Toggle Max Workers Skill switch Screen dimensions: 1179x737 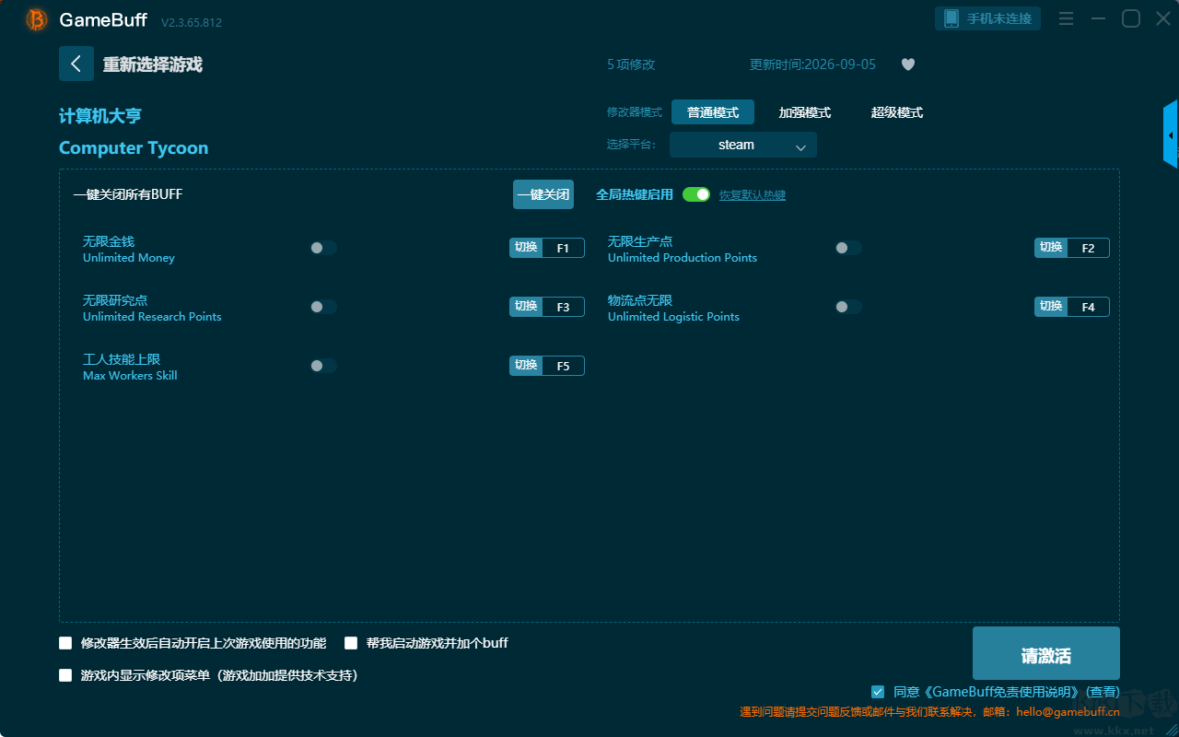(x=323, y=366)
